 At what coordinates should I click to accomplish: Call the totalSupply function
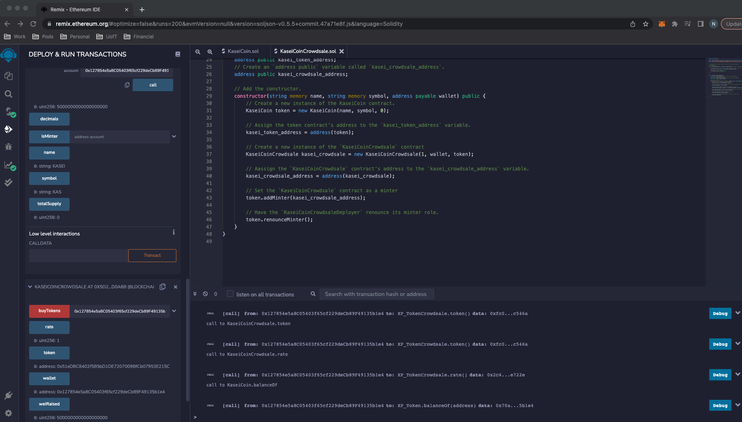[x=49, y=204]
